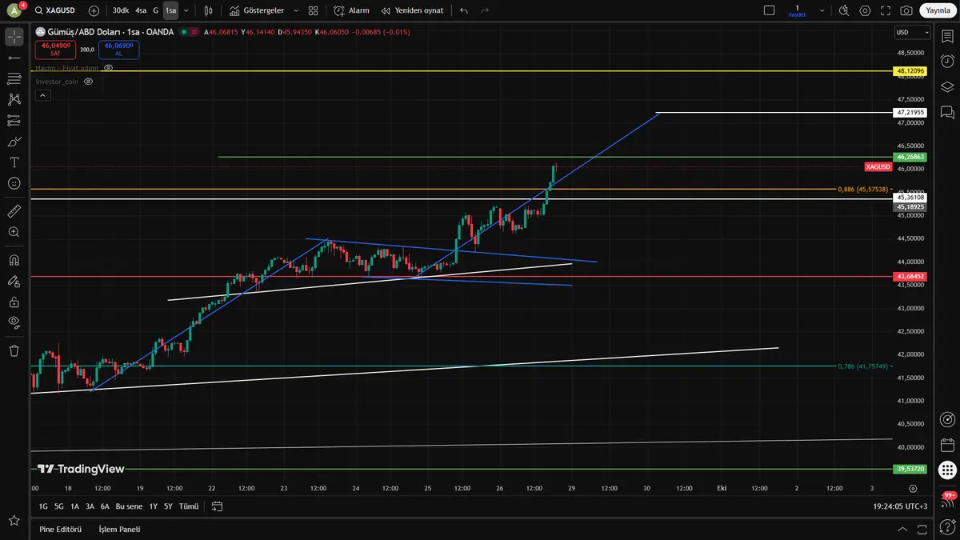This screenshot has width=960, height=540.
Task: Open the user profile avatar menu
Action: pyautogui.click(x=14, y=10)
